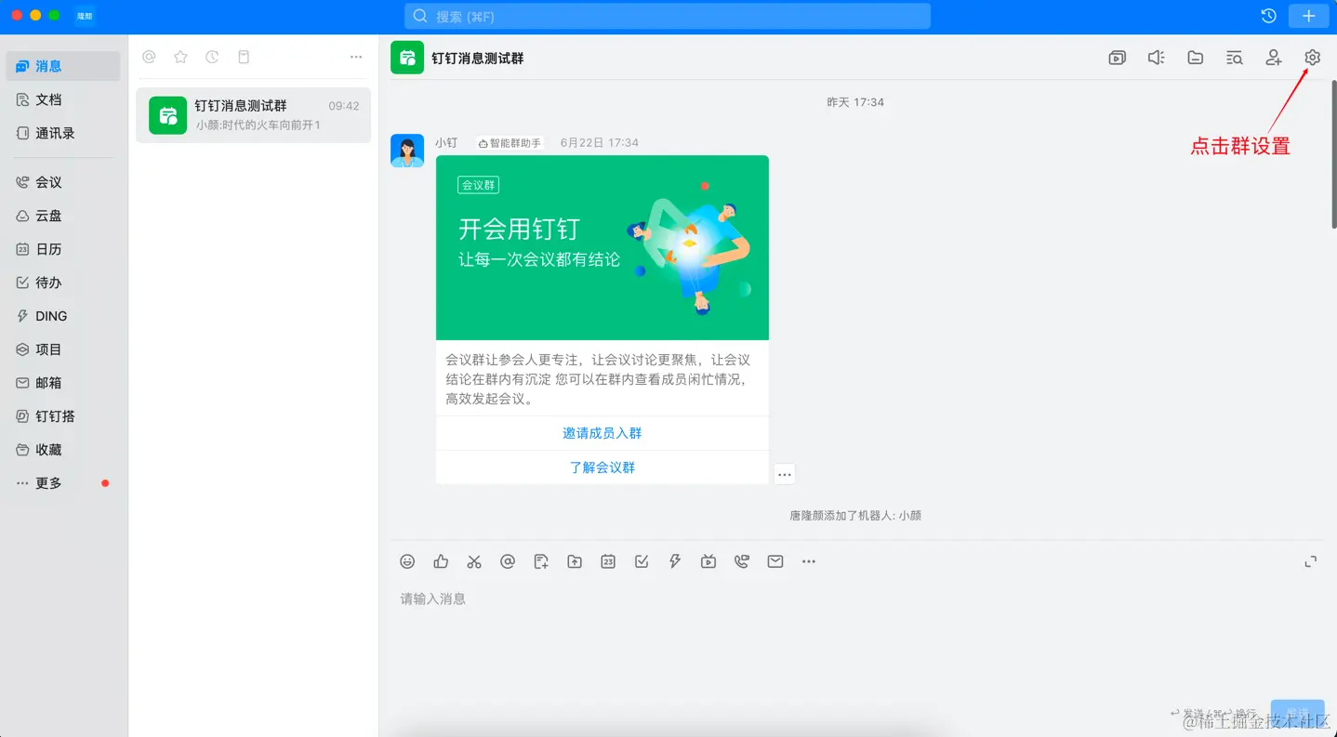Open message card more options button
1337x737 pixels.
(x=785, y=474)
